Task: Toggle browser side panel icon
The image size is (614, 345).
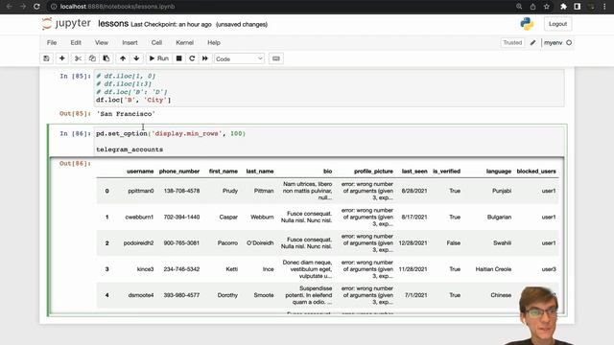Action: pos(578,7)
